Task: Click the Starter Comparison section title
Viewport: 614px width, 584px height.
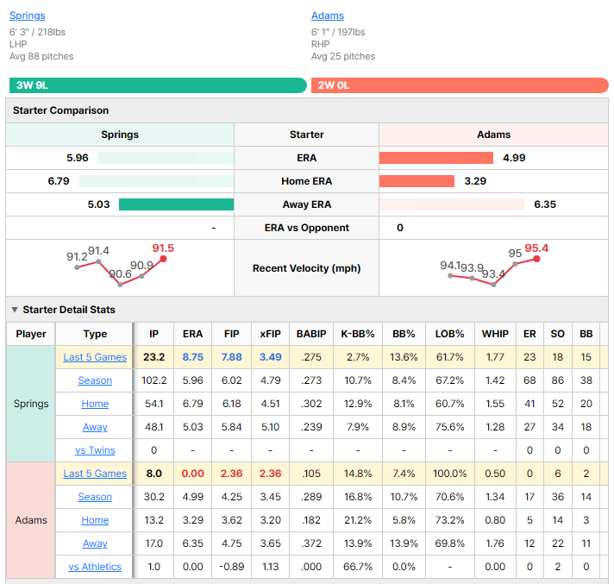Action: point(60,110)
